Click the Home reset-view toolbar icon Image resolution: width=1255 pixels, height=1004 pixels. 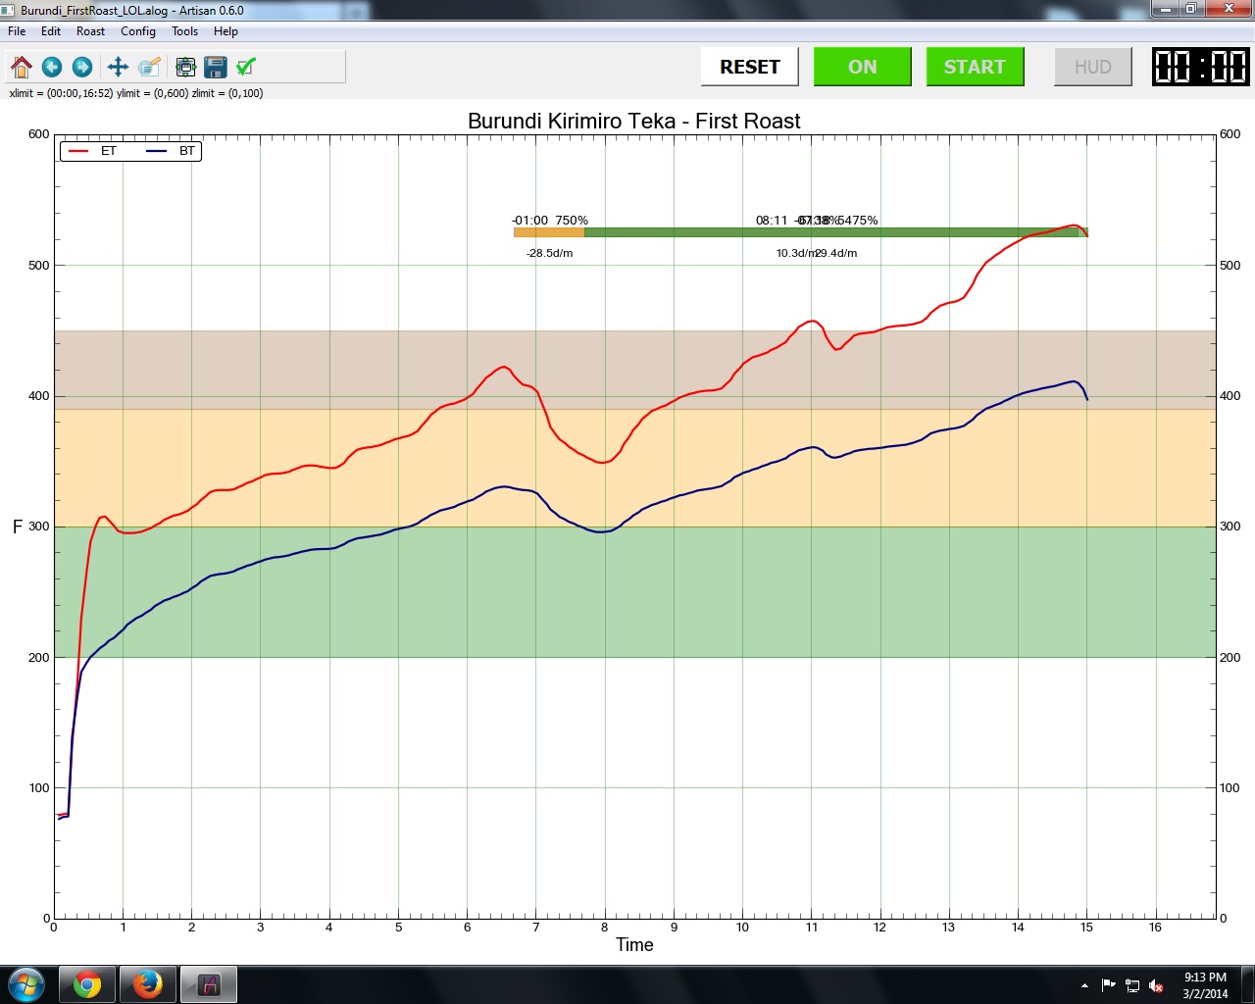[22, 67]
